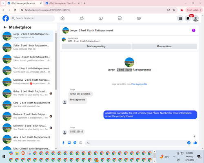Bookmark this page with the star icon
The image size is (204, 163).
click(x=174, y=10)
